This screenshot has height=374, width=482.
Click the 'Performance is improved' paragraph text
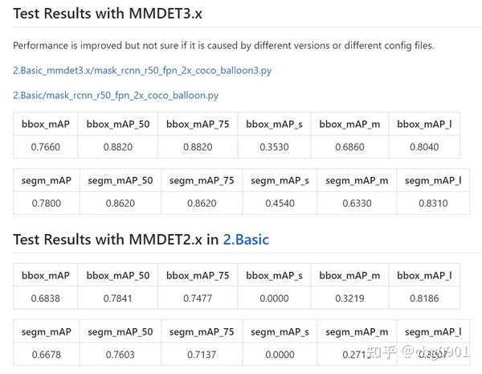coord(223,46)
